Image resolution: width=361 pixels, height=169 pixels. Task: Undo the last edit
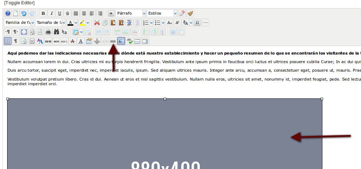coord(24,13)
